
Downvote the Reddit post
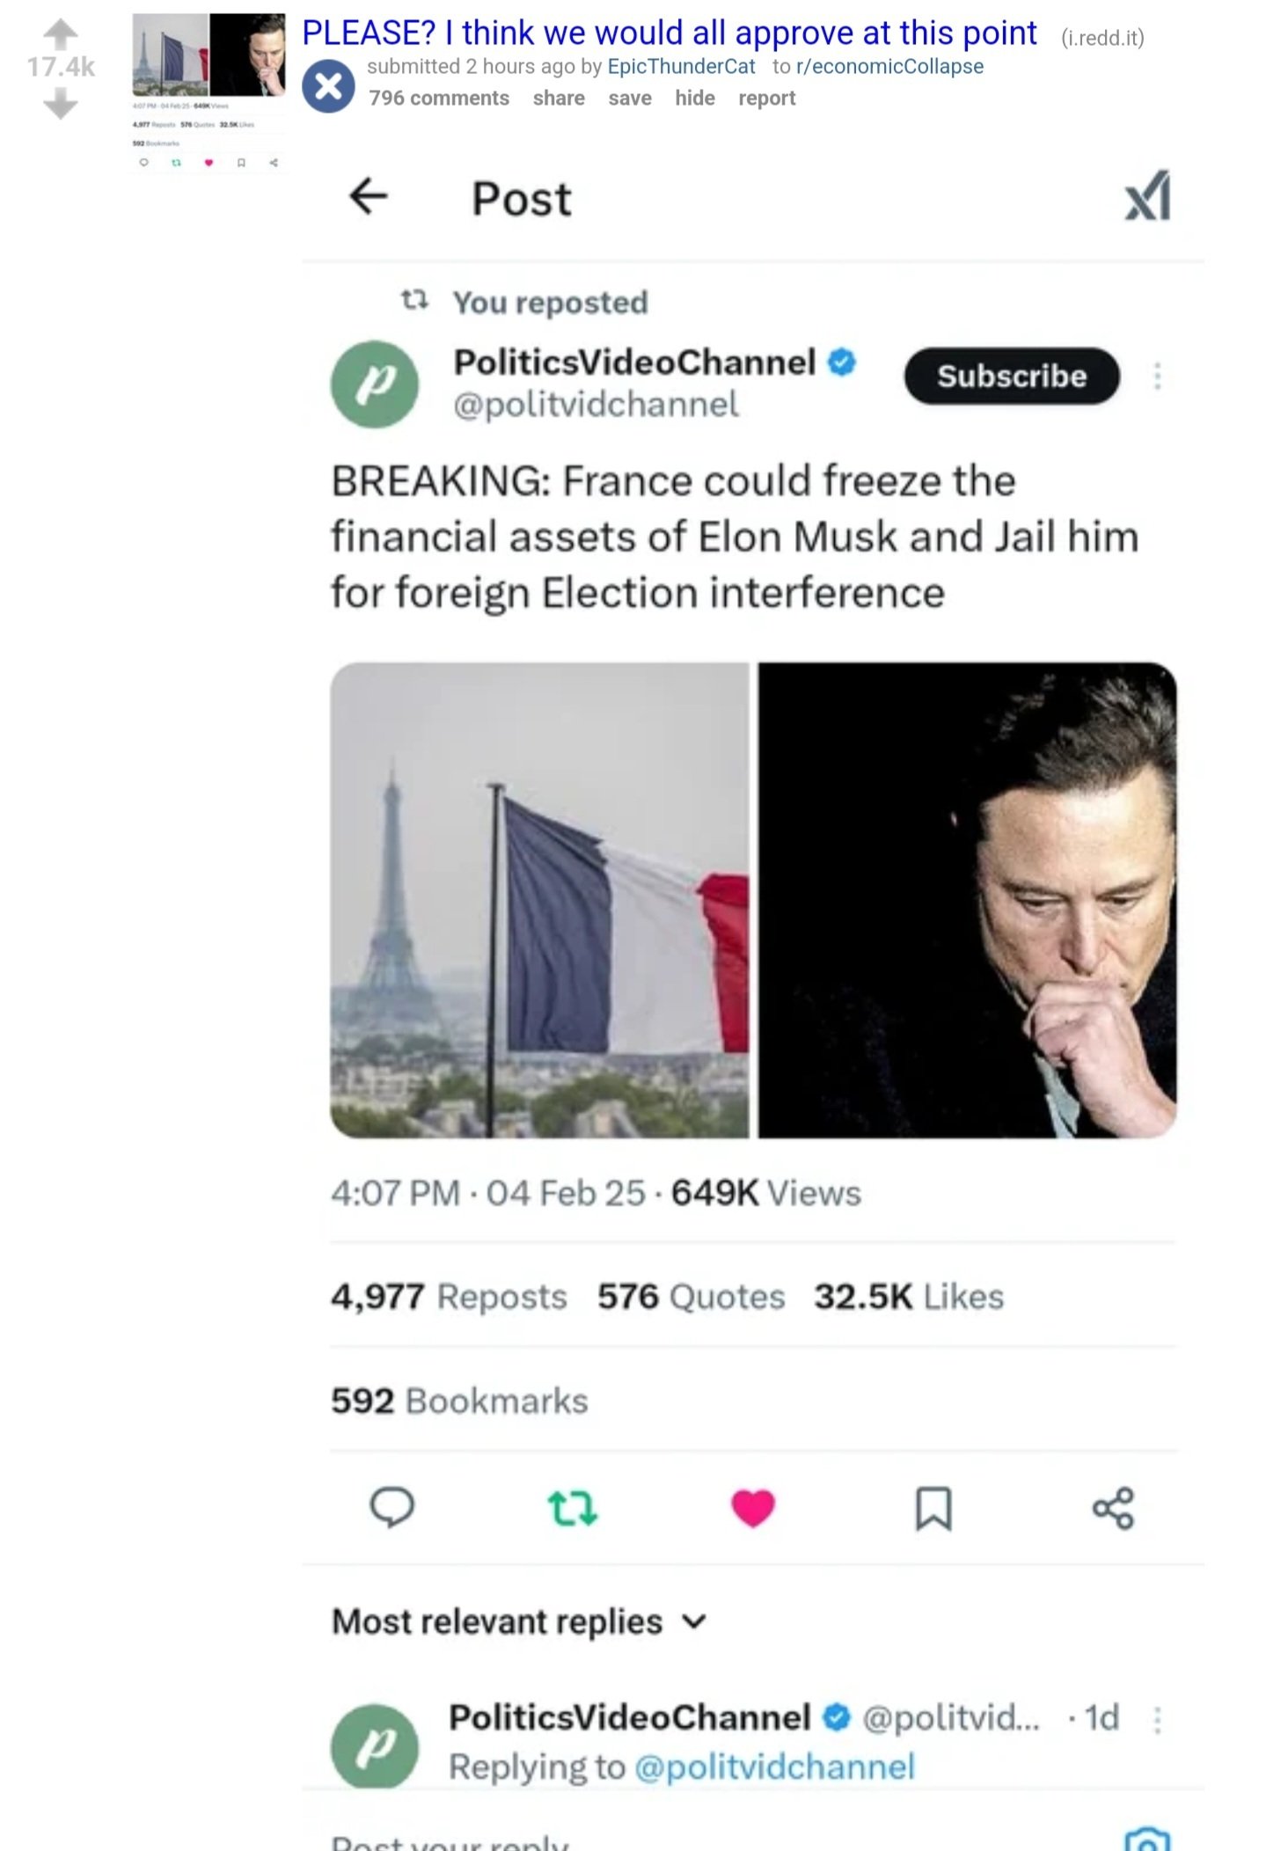[x=60, y=105]
